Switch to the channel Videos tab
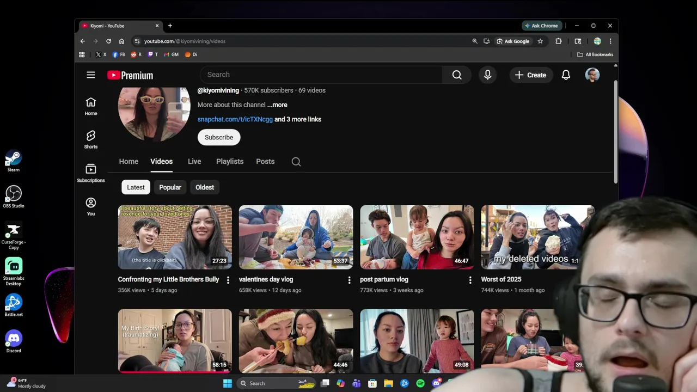The height and width of the screenshot is (392, 697). pos(162,162)
